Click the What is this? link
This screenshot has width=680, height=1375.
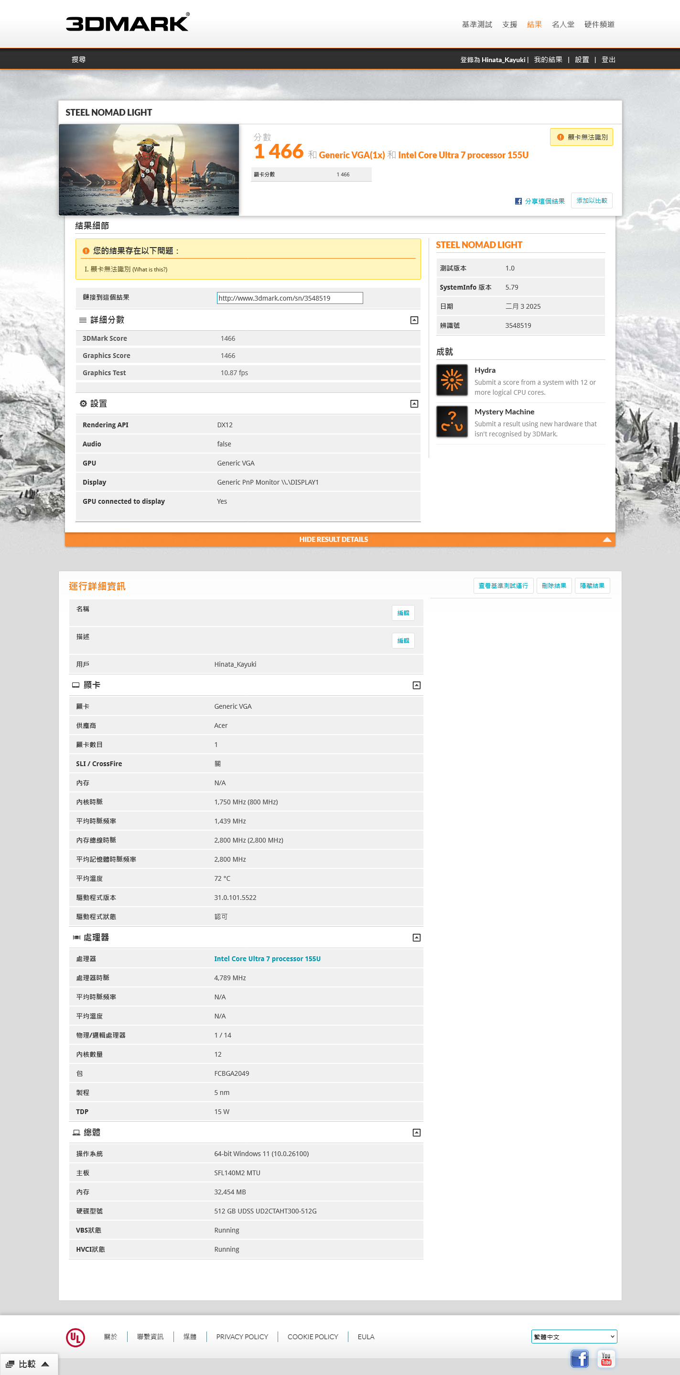150,270
